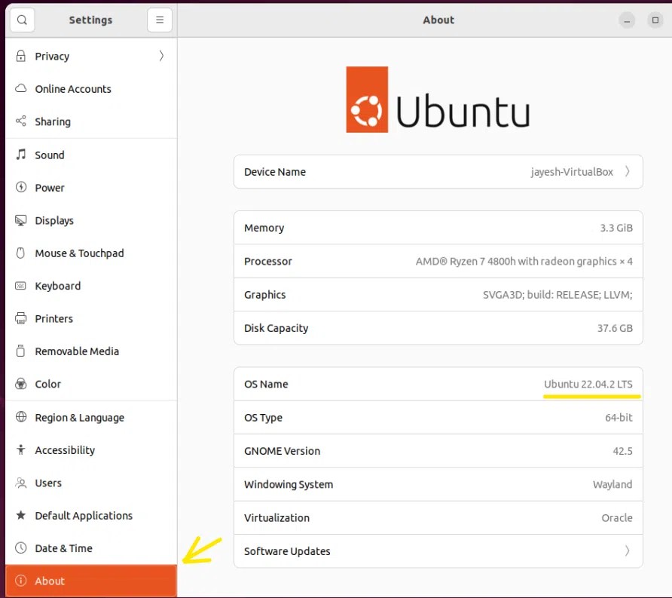Screen dimensions: 672x598
Task: Expand the Privacy section chevron
Action: 160,56
